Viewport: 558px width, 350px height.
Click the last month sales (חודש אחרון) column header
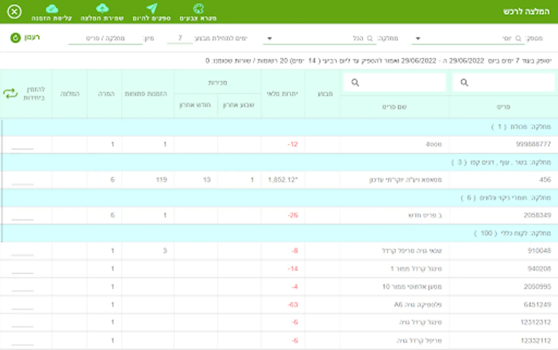[195, 105]
